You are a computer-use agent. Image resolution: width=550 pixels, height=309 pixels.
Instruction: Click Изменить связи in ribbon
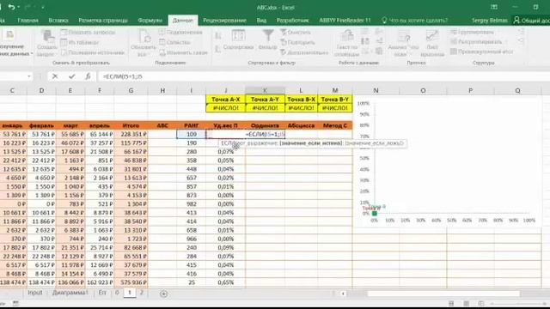(183, 52)
